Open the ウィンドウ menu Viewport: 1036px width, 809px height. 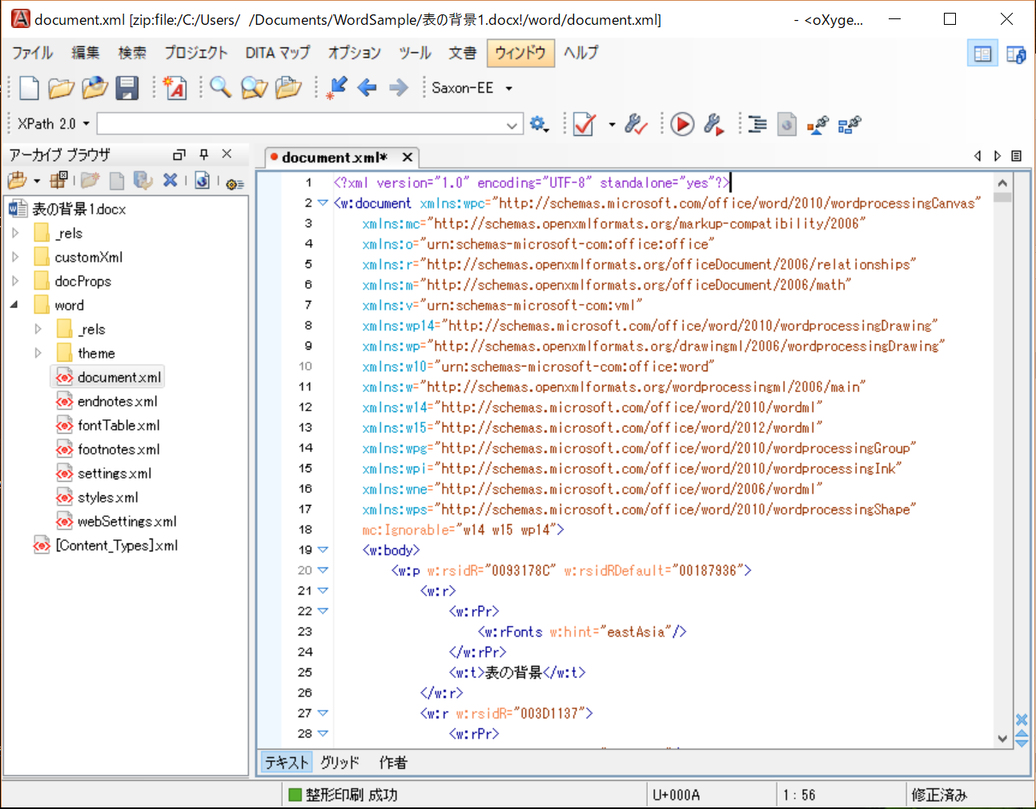(x=520, y=53)
